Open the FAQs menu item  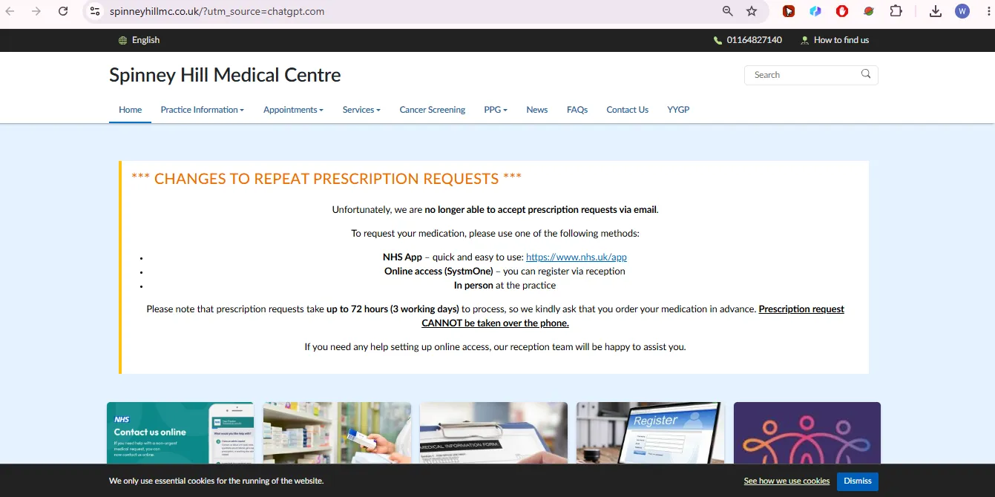pos(577,110)
